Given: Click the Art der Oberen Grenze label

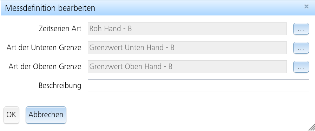Looking at the screenshot, I should (45, 67).
